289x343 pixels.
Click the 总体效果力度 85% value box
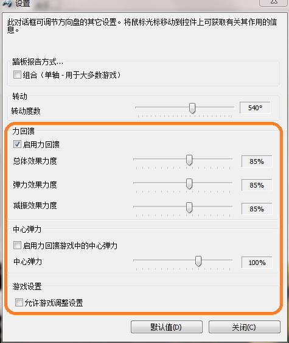point(257,161)
